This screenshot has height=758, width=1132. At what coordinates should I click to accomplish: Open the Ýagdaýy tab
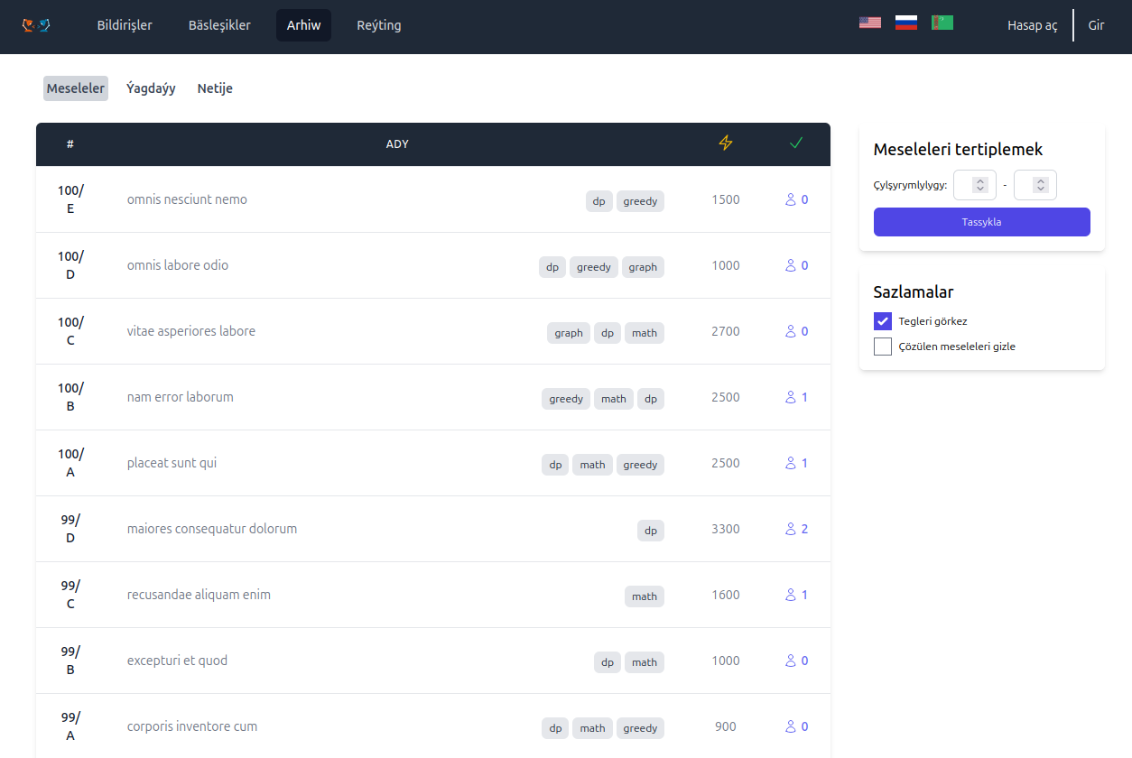pos(151,88)
